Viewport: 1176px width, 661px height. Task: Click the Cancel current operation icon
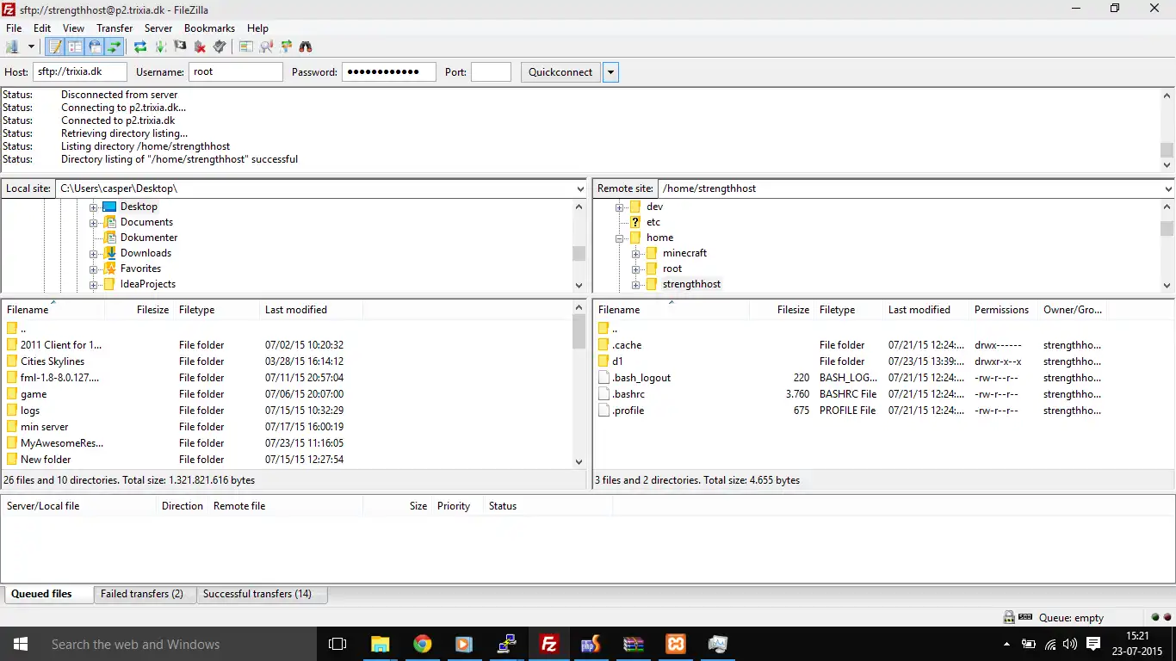(180, 46)
